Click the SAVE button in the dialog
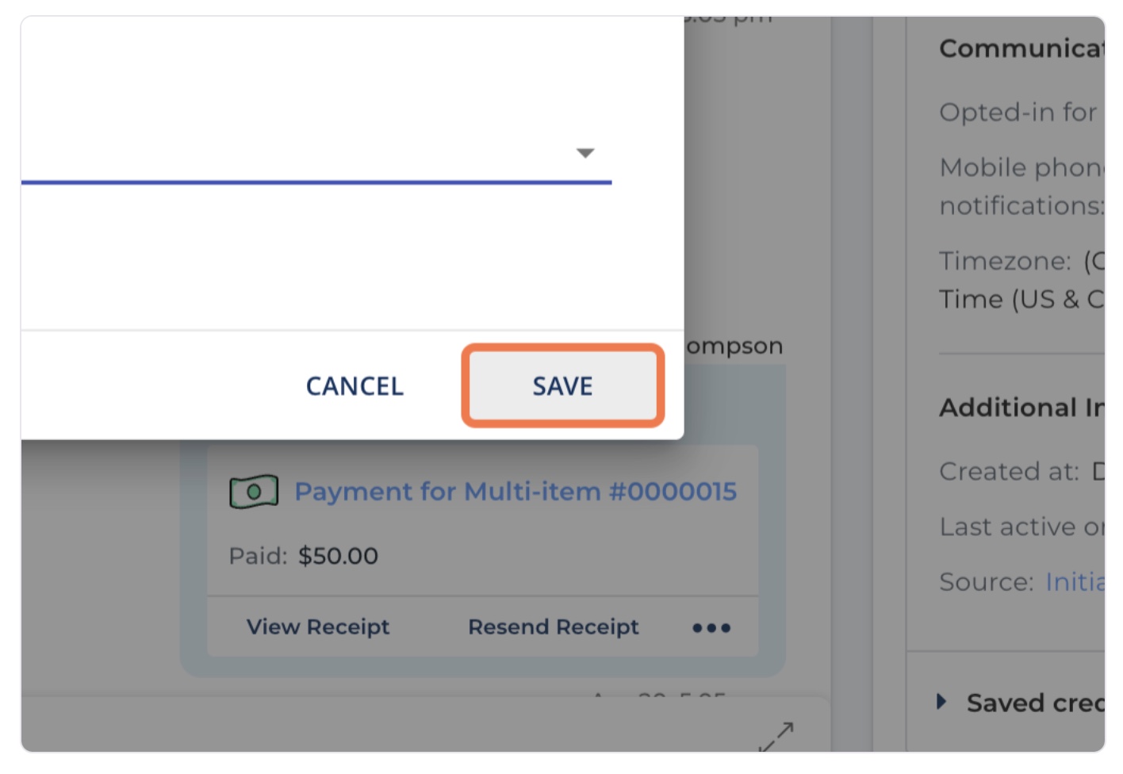Image resolution: width=1123 pixels, height=774 pixels. point(562,386)
